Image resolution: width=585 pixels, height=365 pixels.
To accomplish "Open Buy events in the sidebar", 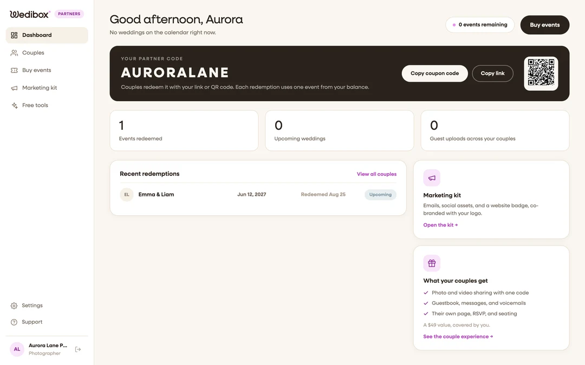I will [47, 70].
